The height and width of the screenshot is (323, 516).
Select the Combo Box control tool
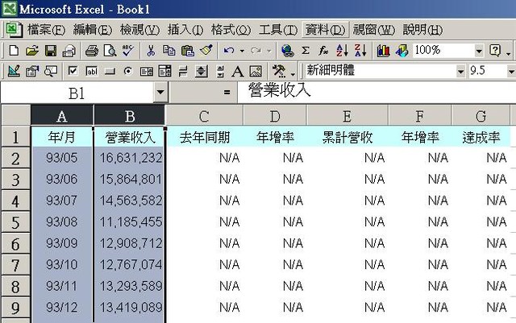tap(164, 71)
